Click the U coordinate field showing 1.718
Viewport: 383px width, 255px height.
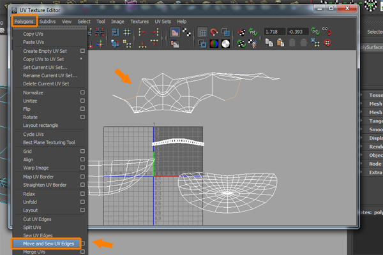(x=276, y=32)
